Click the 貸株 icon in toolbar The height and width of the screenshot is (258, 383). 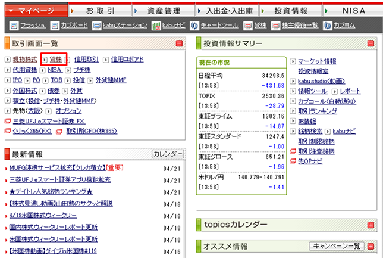coord(248,26)
